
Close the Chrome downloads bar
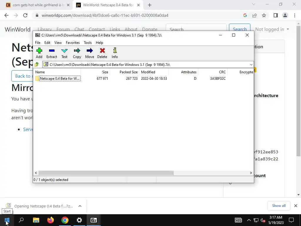click(x=296, y=206)
